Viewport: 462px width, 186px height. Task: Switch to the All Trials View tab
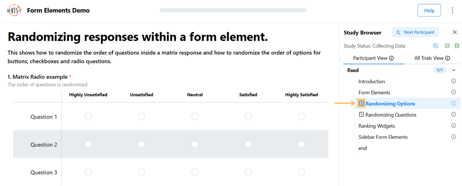[432, 58]
